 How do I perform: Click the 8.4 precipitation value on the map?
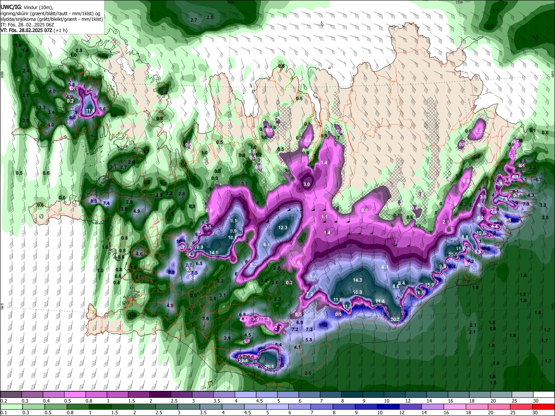pyautogui.click(x=402, y=283)
